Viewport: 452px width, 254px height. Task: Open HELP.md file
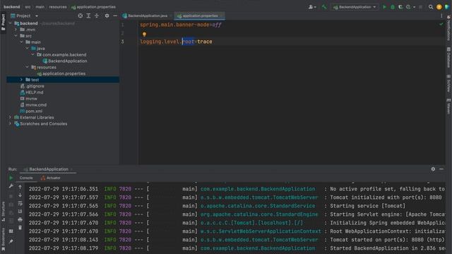32,92
